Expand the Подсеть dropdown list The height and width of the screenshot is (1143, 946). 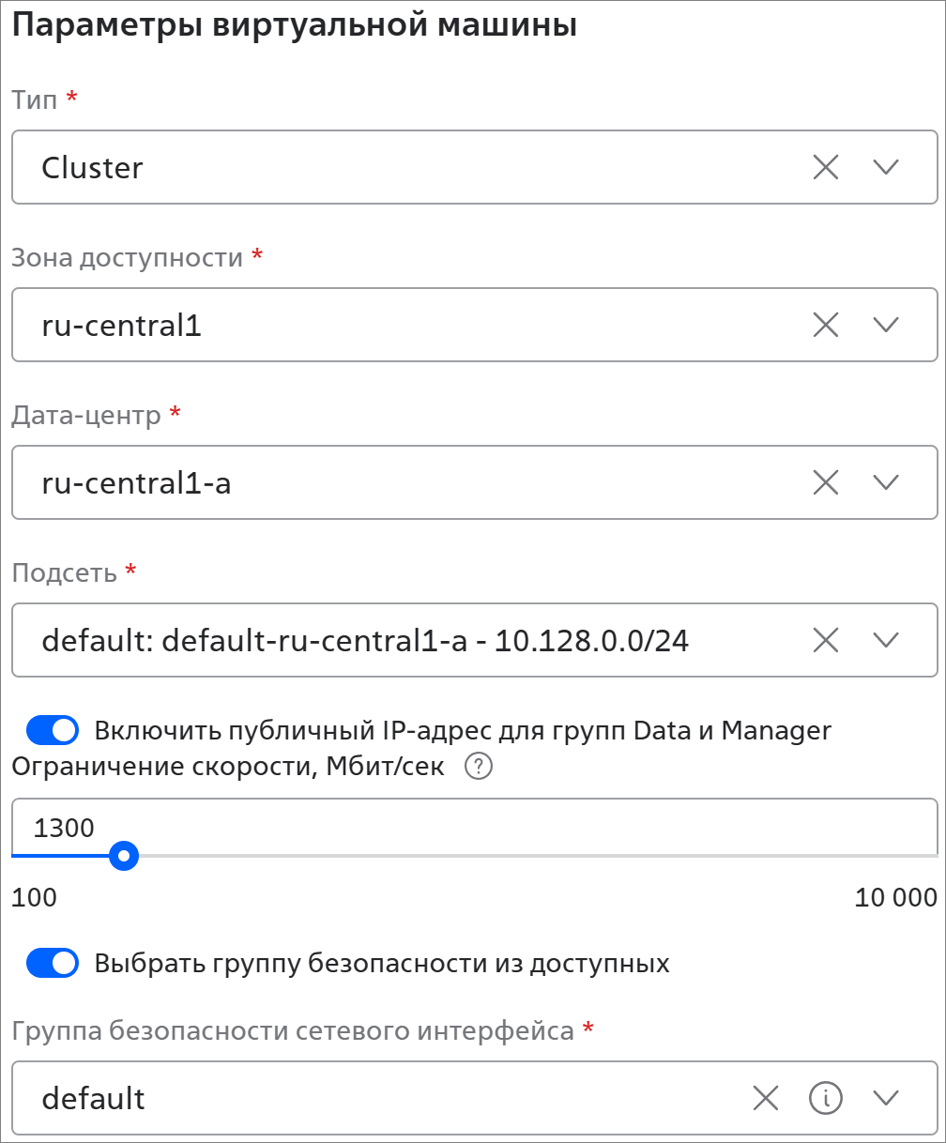[x=885, y=641]
